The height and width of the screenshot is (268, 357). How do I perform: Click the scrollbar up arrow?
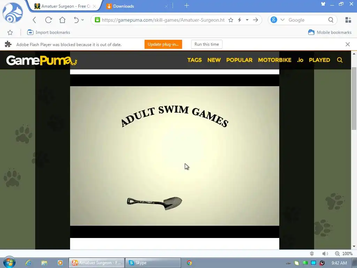click(x=354, y=54)
